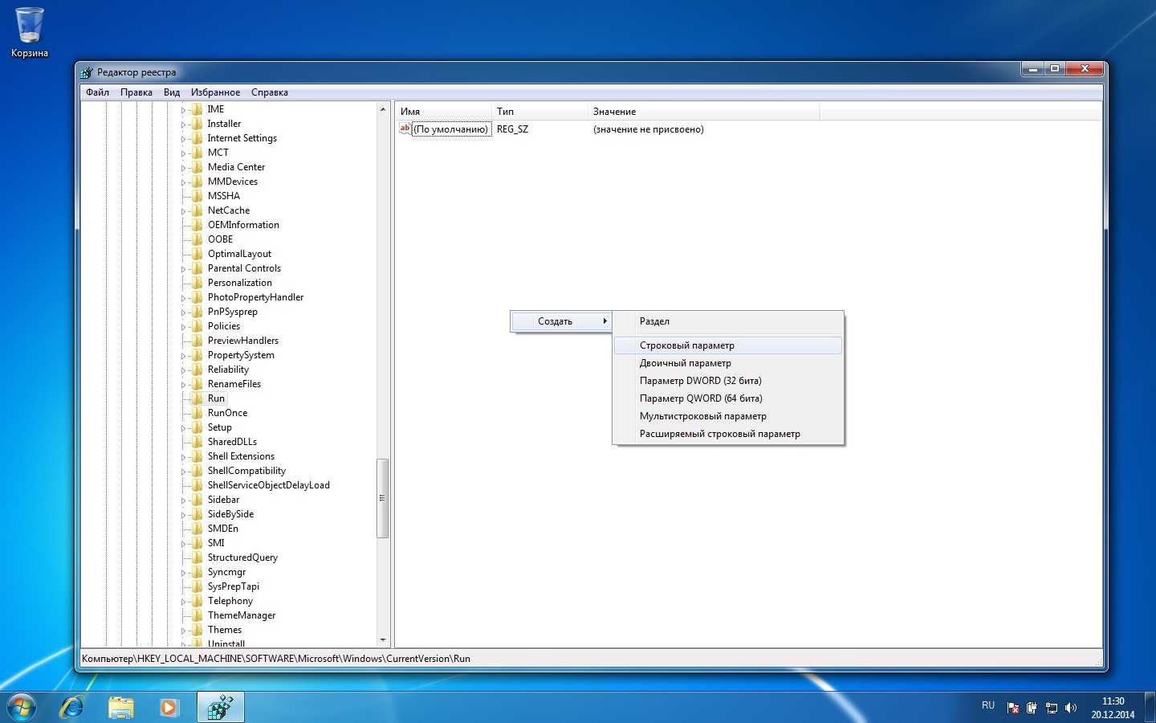Click the volume speaker tray icon
Viewport: 1156px width, 723px height.
1070,708
